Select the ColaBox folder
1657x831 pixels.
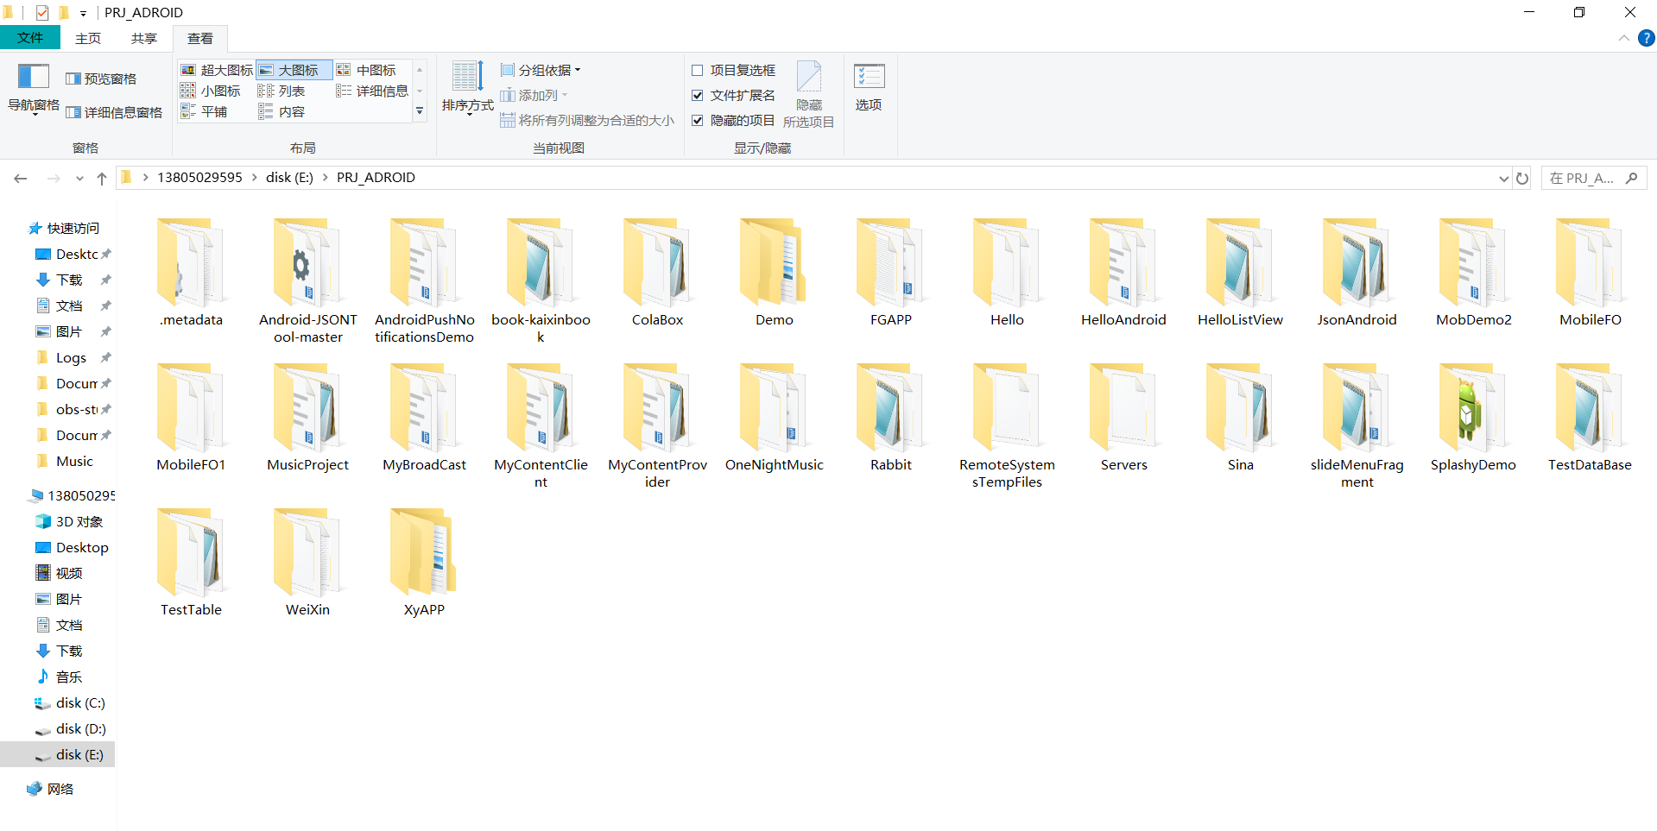pyautogui.click(x=657, y=272)
